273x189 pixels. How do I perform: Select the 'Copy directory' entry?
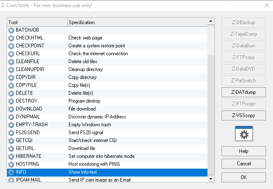(x=83, y=77)
